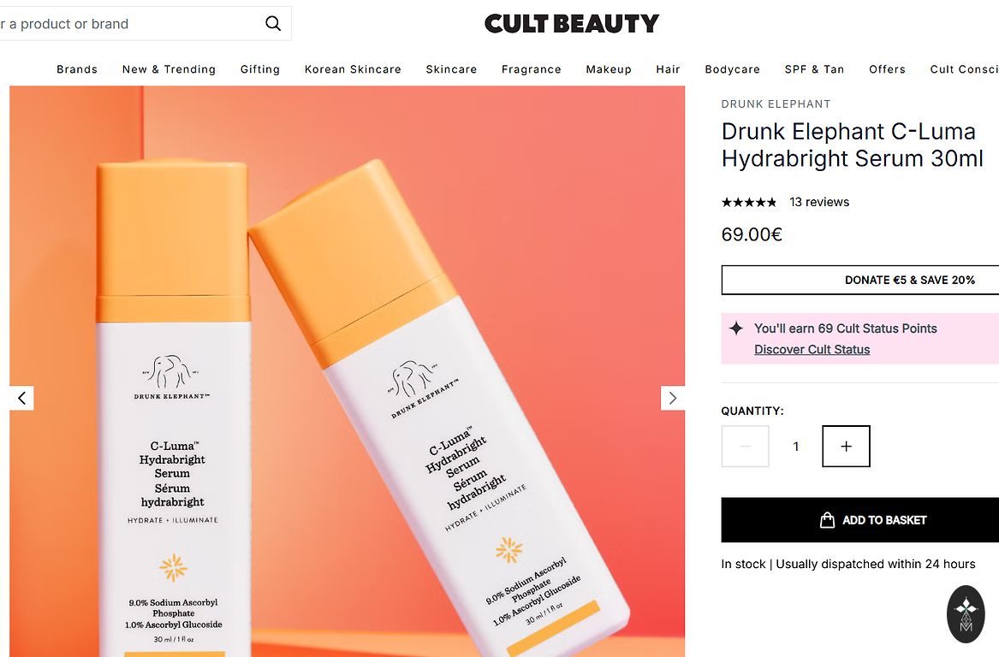Open the floating chat assistant icon
The image size is (999, 657).
pos(966,613)
